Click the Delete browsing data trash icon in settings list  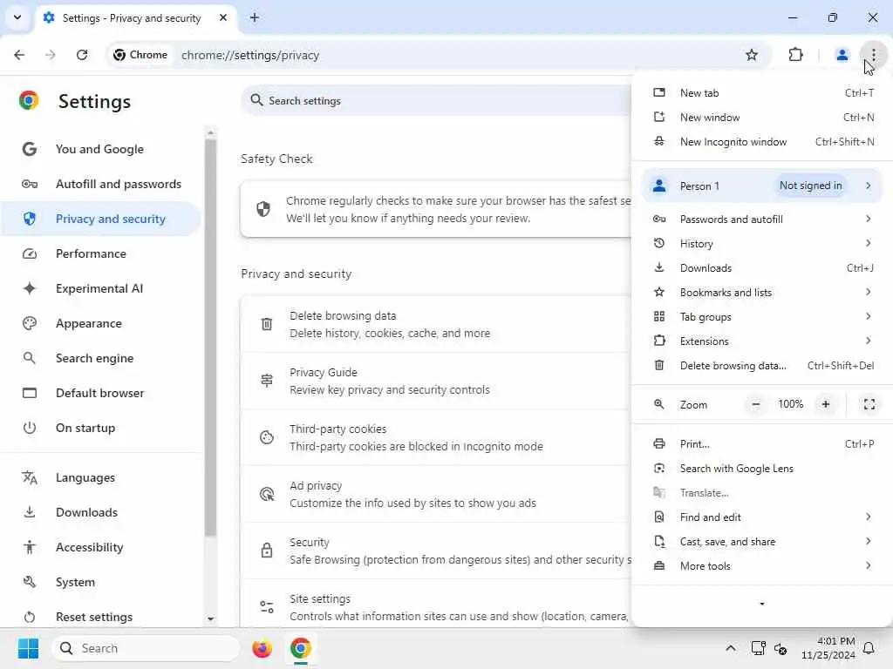coord(267,324)
